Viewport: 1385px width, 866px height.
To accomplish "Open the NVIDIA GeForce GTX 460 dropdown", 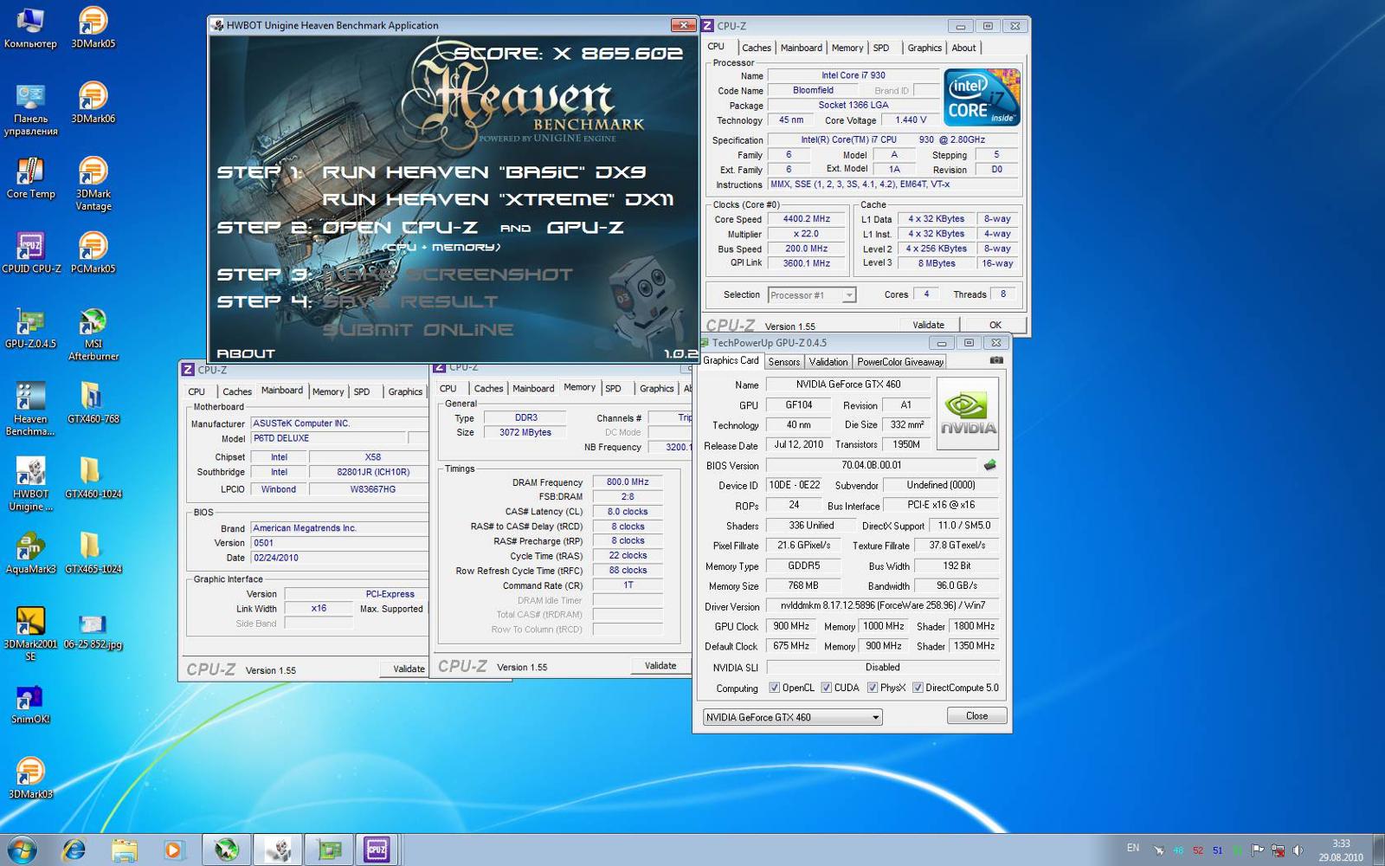I will tap(792, 717).
